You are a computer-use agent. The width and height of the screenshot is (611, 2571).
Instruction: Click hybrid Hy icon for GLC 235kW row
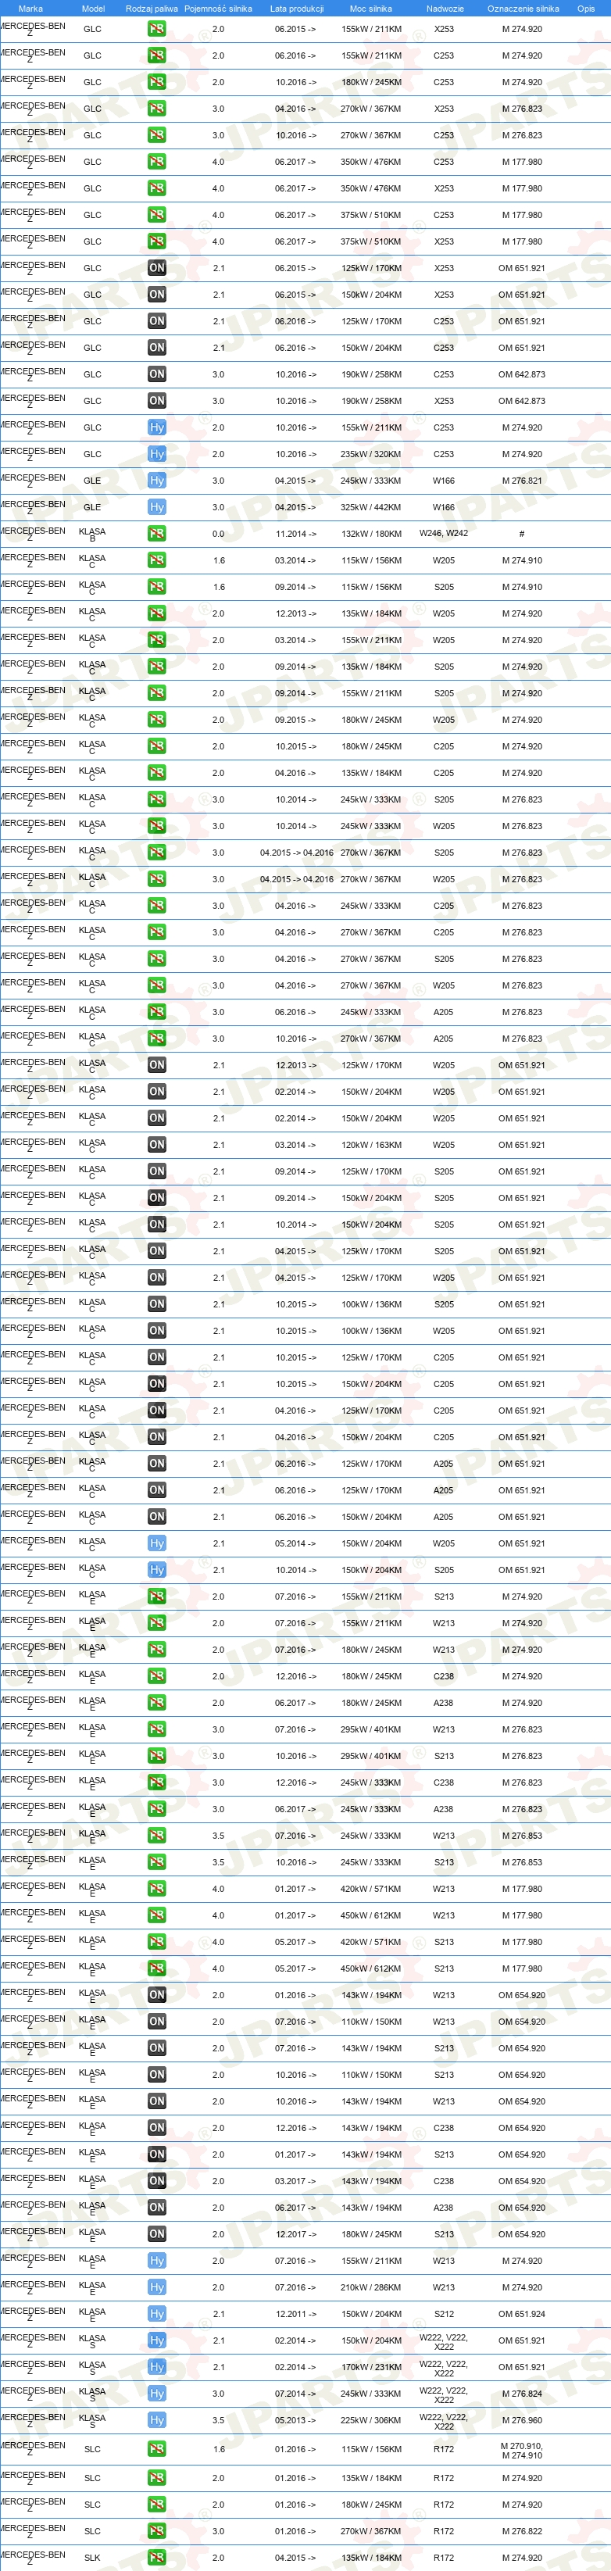pos(157,454)
